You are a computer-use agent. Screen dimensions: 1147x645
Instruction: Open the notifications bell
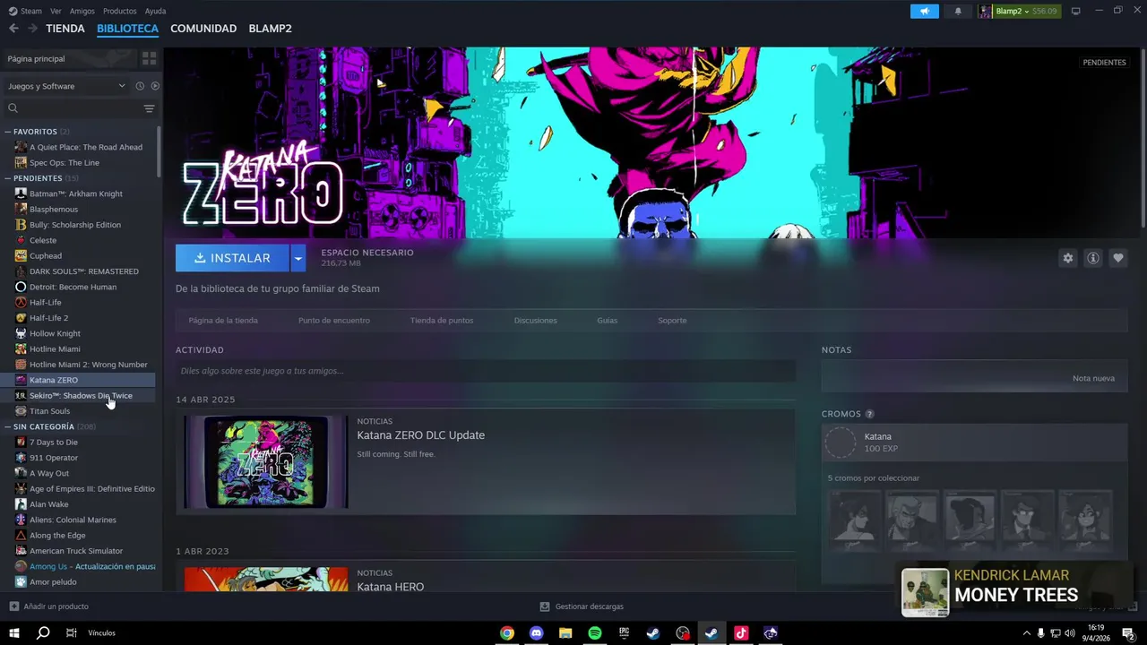click(x=958, y=11)
